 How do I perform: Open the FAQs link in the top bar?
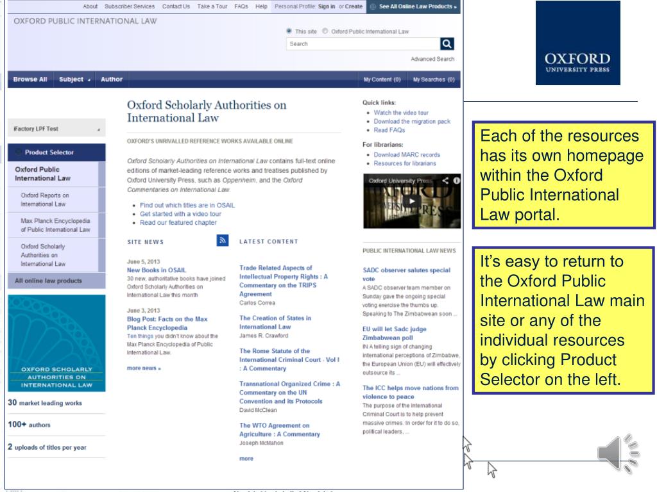tap(241, 6)
